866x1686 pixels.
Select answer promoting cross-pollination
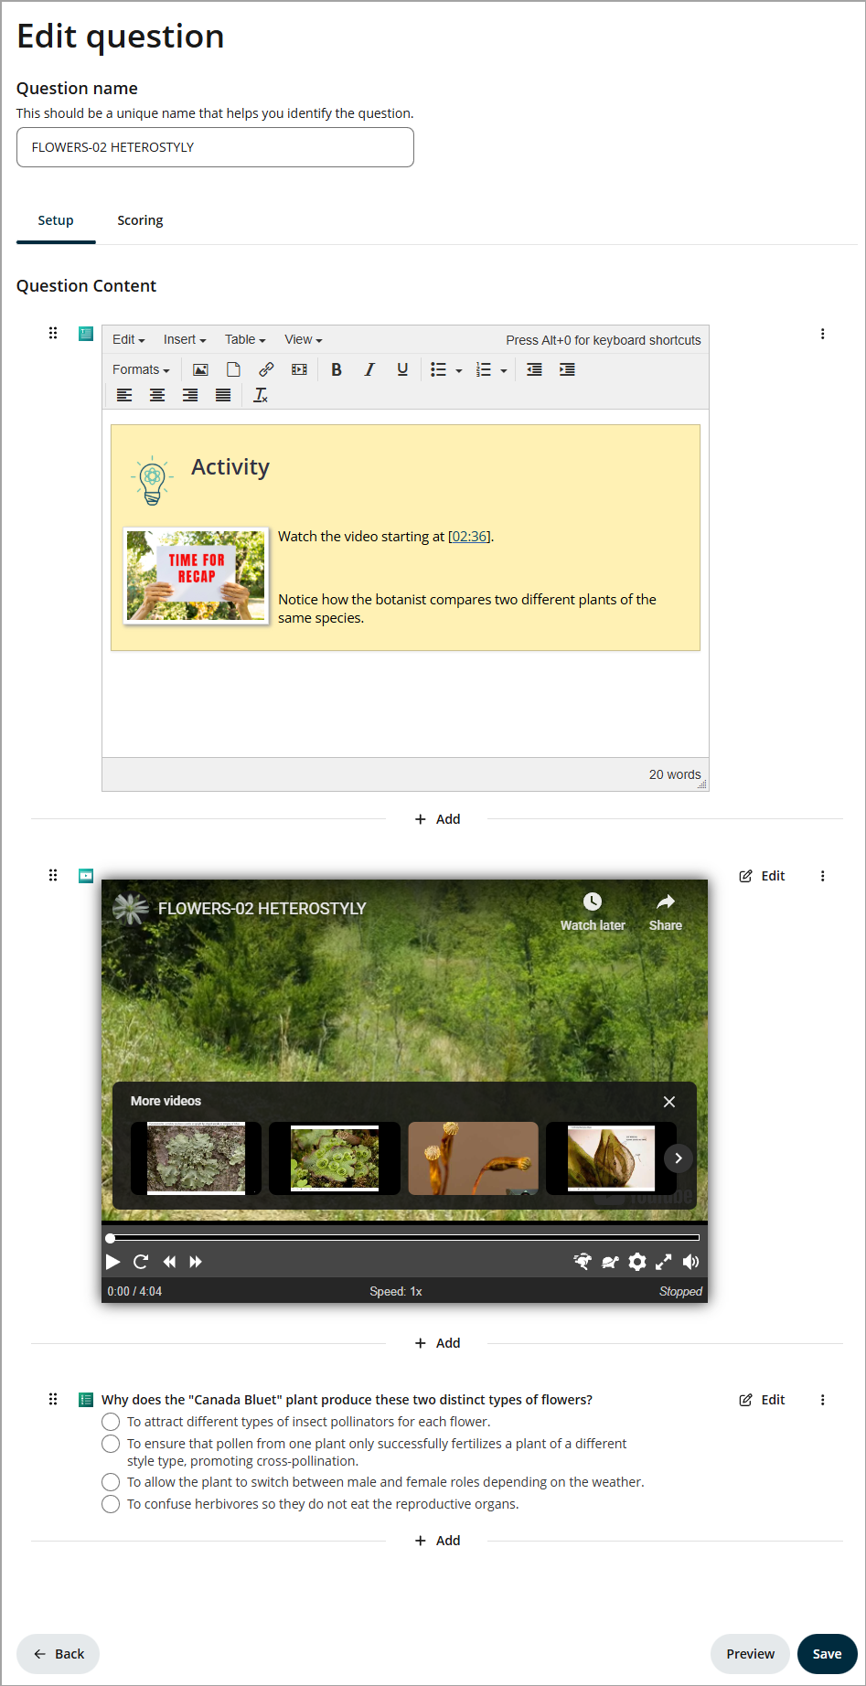pos(111,1444)
